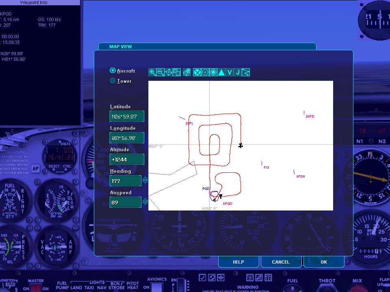This screenshot has width=390, height=292.
Task: Click the N2 label on the panel
Action: [382, 141]
